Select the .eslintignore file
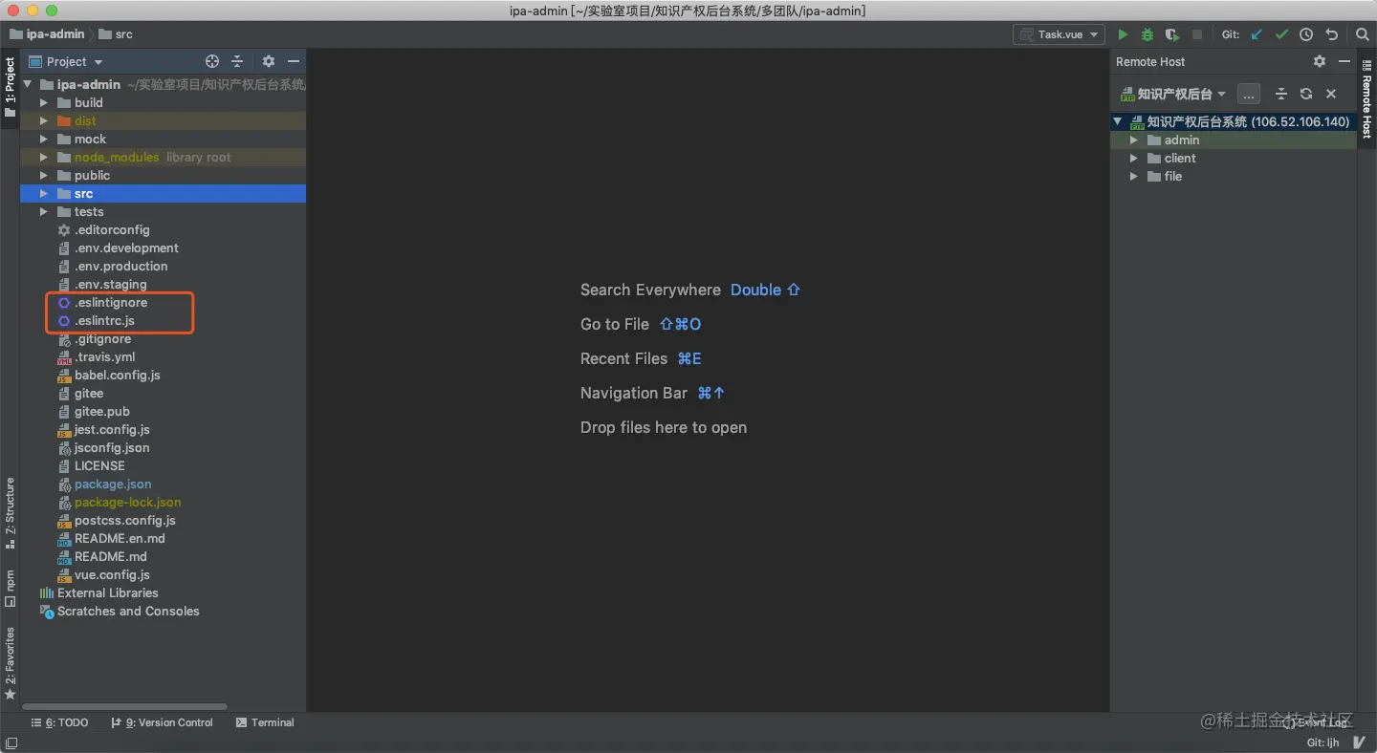Image resolution: width=1377 pixels, height=753 pixels. pos(111,302)
